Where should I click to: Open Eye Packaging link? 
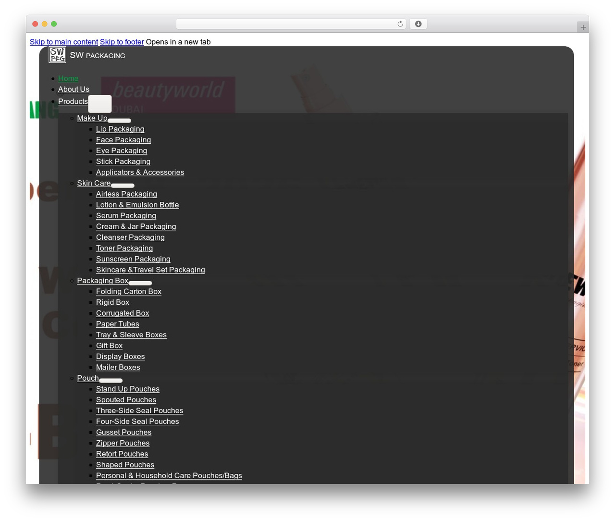(122, 150)
